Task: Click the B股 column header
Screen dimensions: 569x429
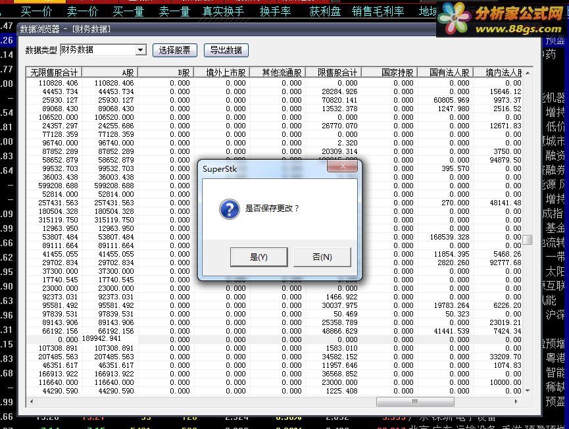Action: (166, 72)
